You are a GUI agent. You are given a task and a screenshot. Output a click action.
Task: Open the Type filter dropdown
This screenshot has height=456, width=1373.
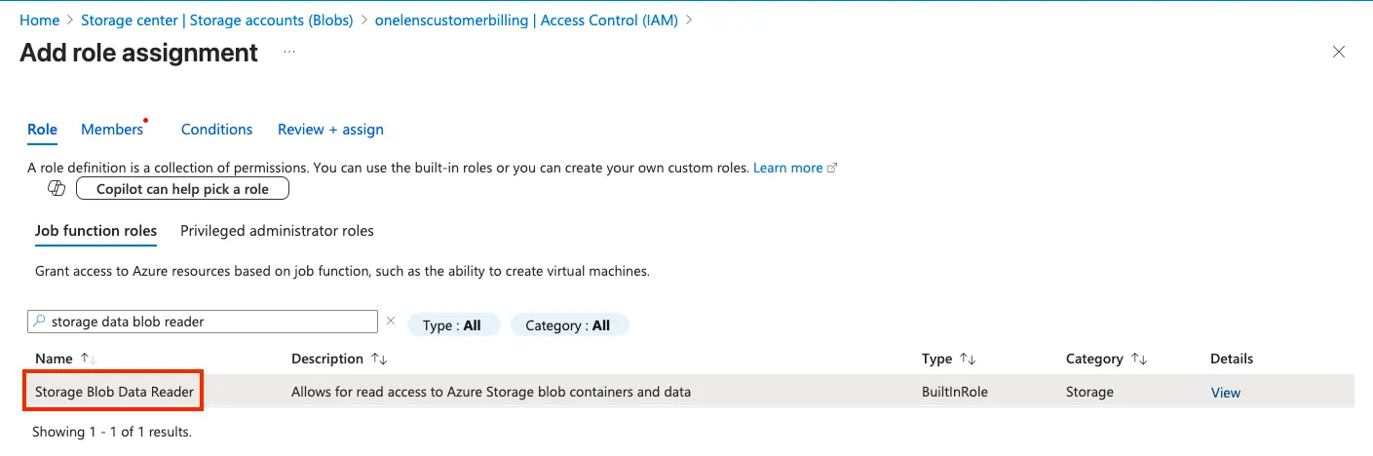tap(453, 325)
